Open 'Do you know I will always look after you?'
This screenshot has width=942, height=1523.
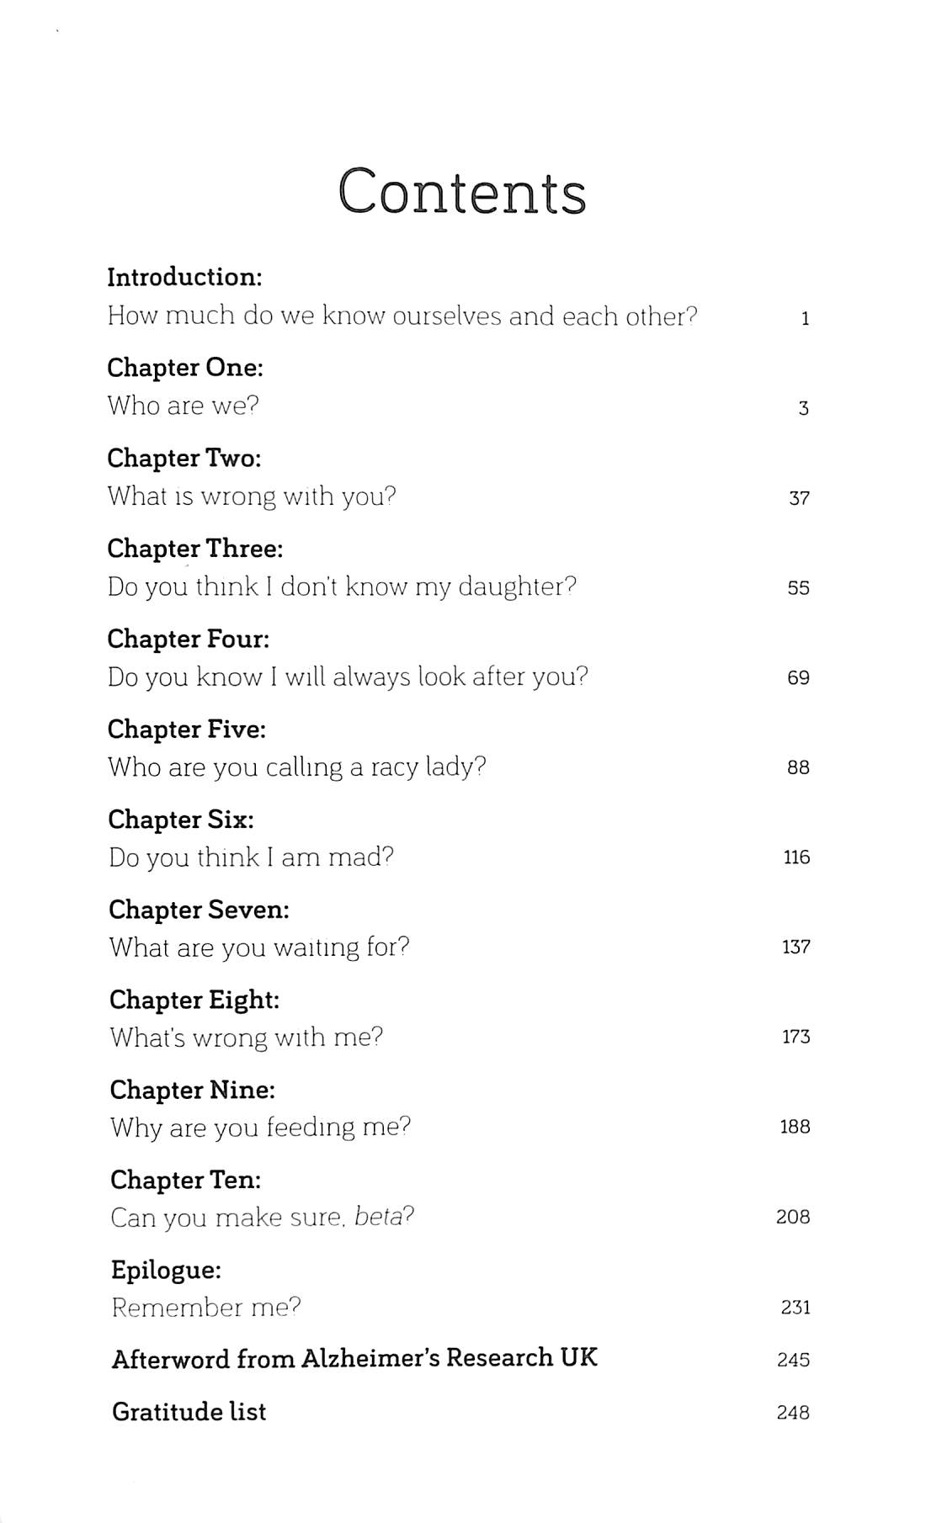(x=348, y=677)
